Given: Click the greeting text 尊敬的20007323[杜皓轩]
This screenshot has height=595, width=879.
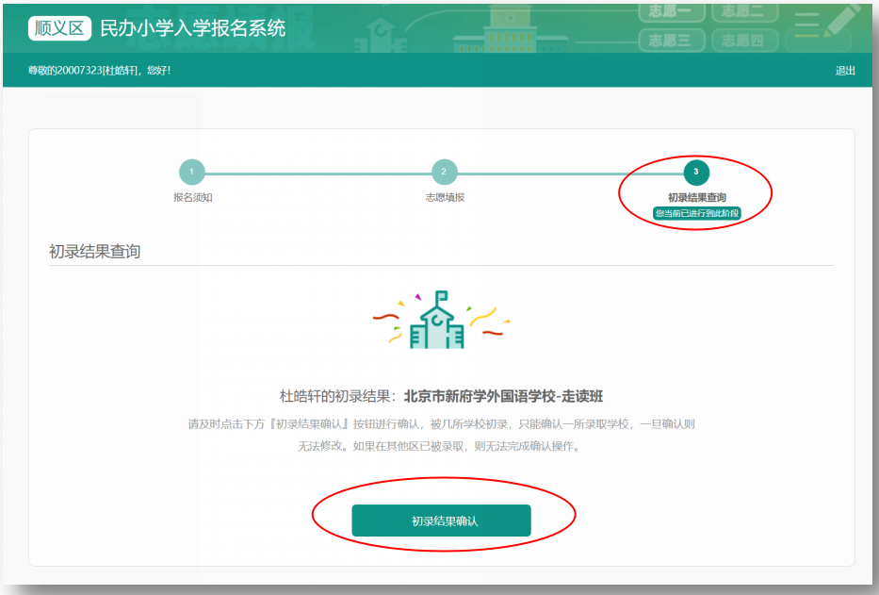Looking at the screenshot, I should pyautogui.click(x=83, y=71).
